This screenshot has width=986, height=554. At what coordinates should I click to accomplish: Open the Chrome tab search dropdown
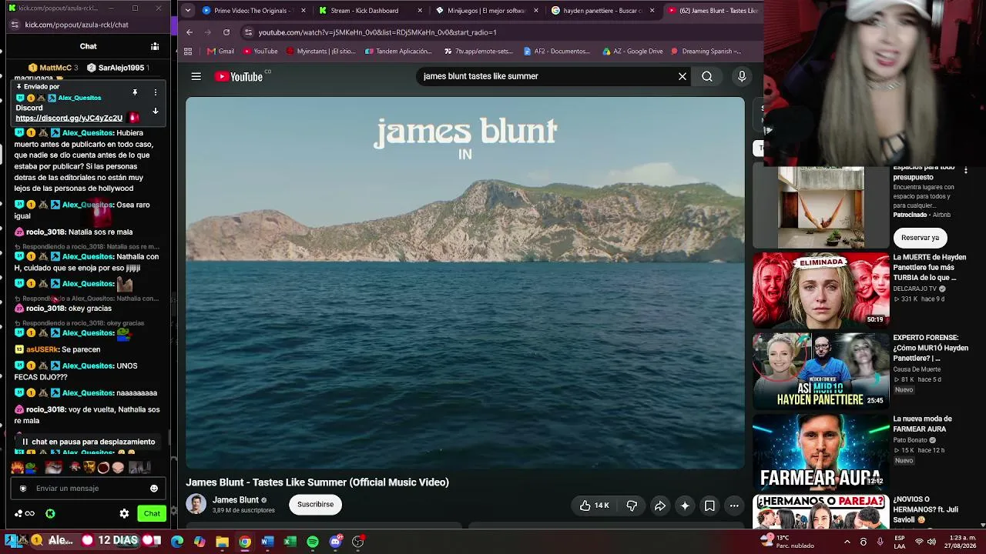pyautogui.click(x=188, y=11)
